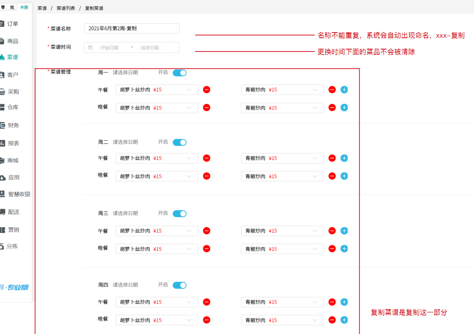The width and height of the screenshot is (474, 334).
Task: Add a dish to 周一 晚餐 with plus icon
Action: pos(344,108)
